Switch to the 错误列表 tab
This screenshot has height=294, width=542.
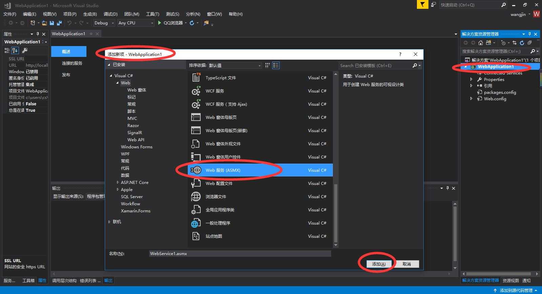click(x=90, y=280)
